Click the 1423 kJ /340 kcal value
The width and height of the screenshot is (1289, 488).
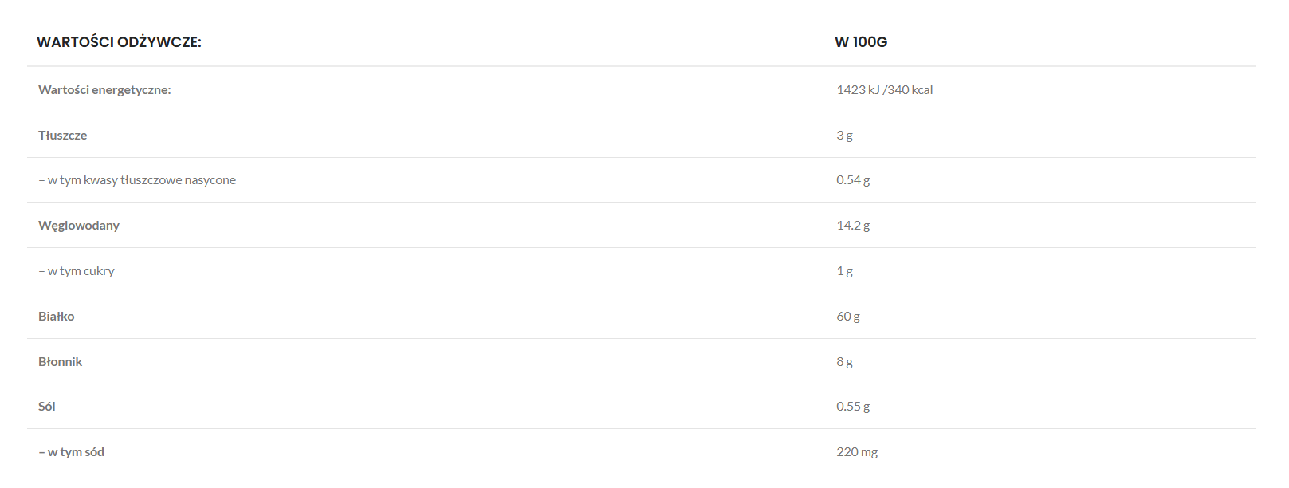884,90
